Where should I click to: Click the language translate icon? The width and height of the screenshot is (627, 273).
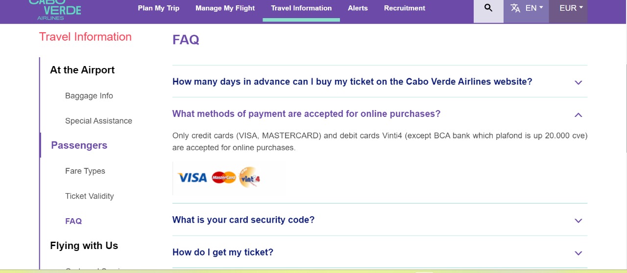coord(515,8)
